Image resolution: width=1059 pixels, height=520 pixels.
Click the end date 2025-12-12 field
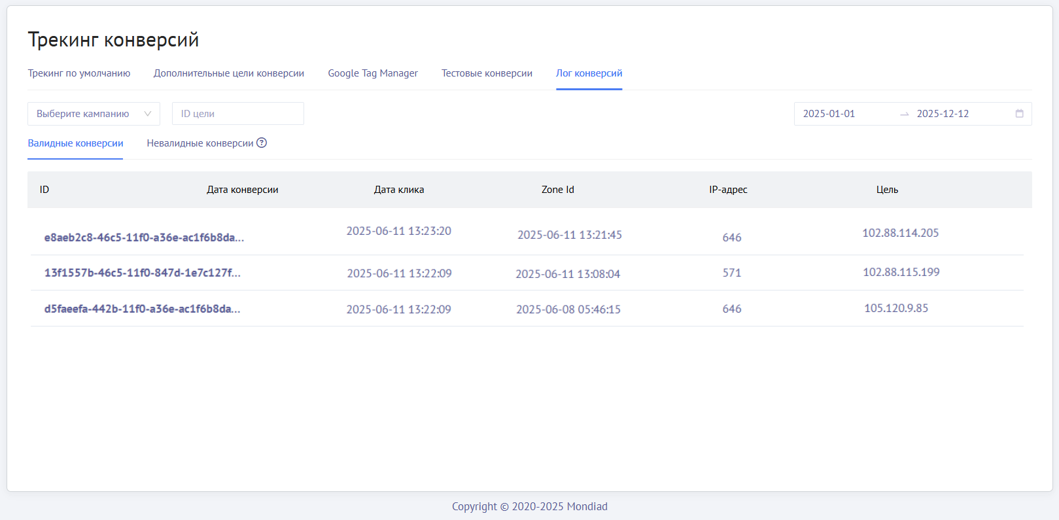tap(943, 114)
